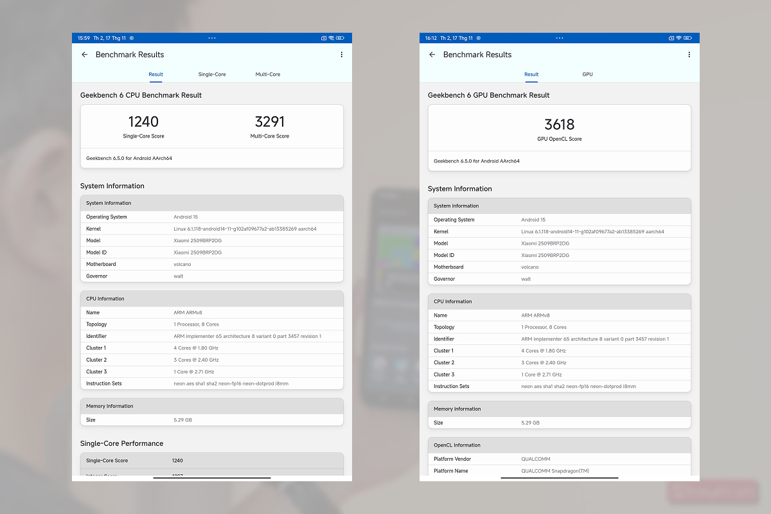The width and height of the screenshot is (771, 514).
Task: Switch to the Multi-Core tab
Action: coord(267,74)
